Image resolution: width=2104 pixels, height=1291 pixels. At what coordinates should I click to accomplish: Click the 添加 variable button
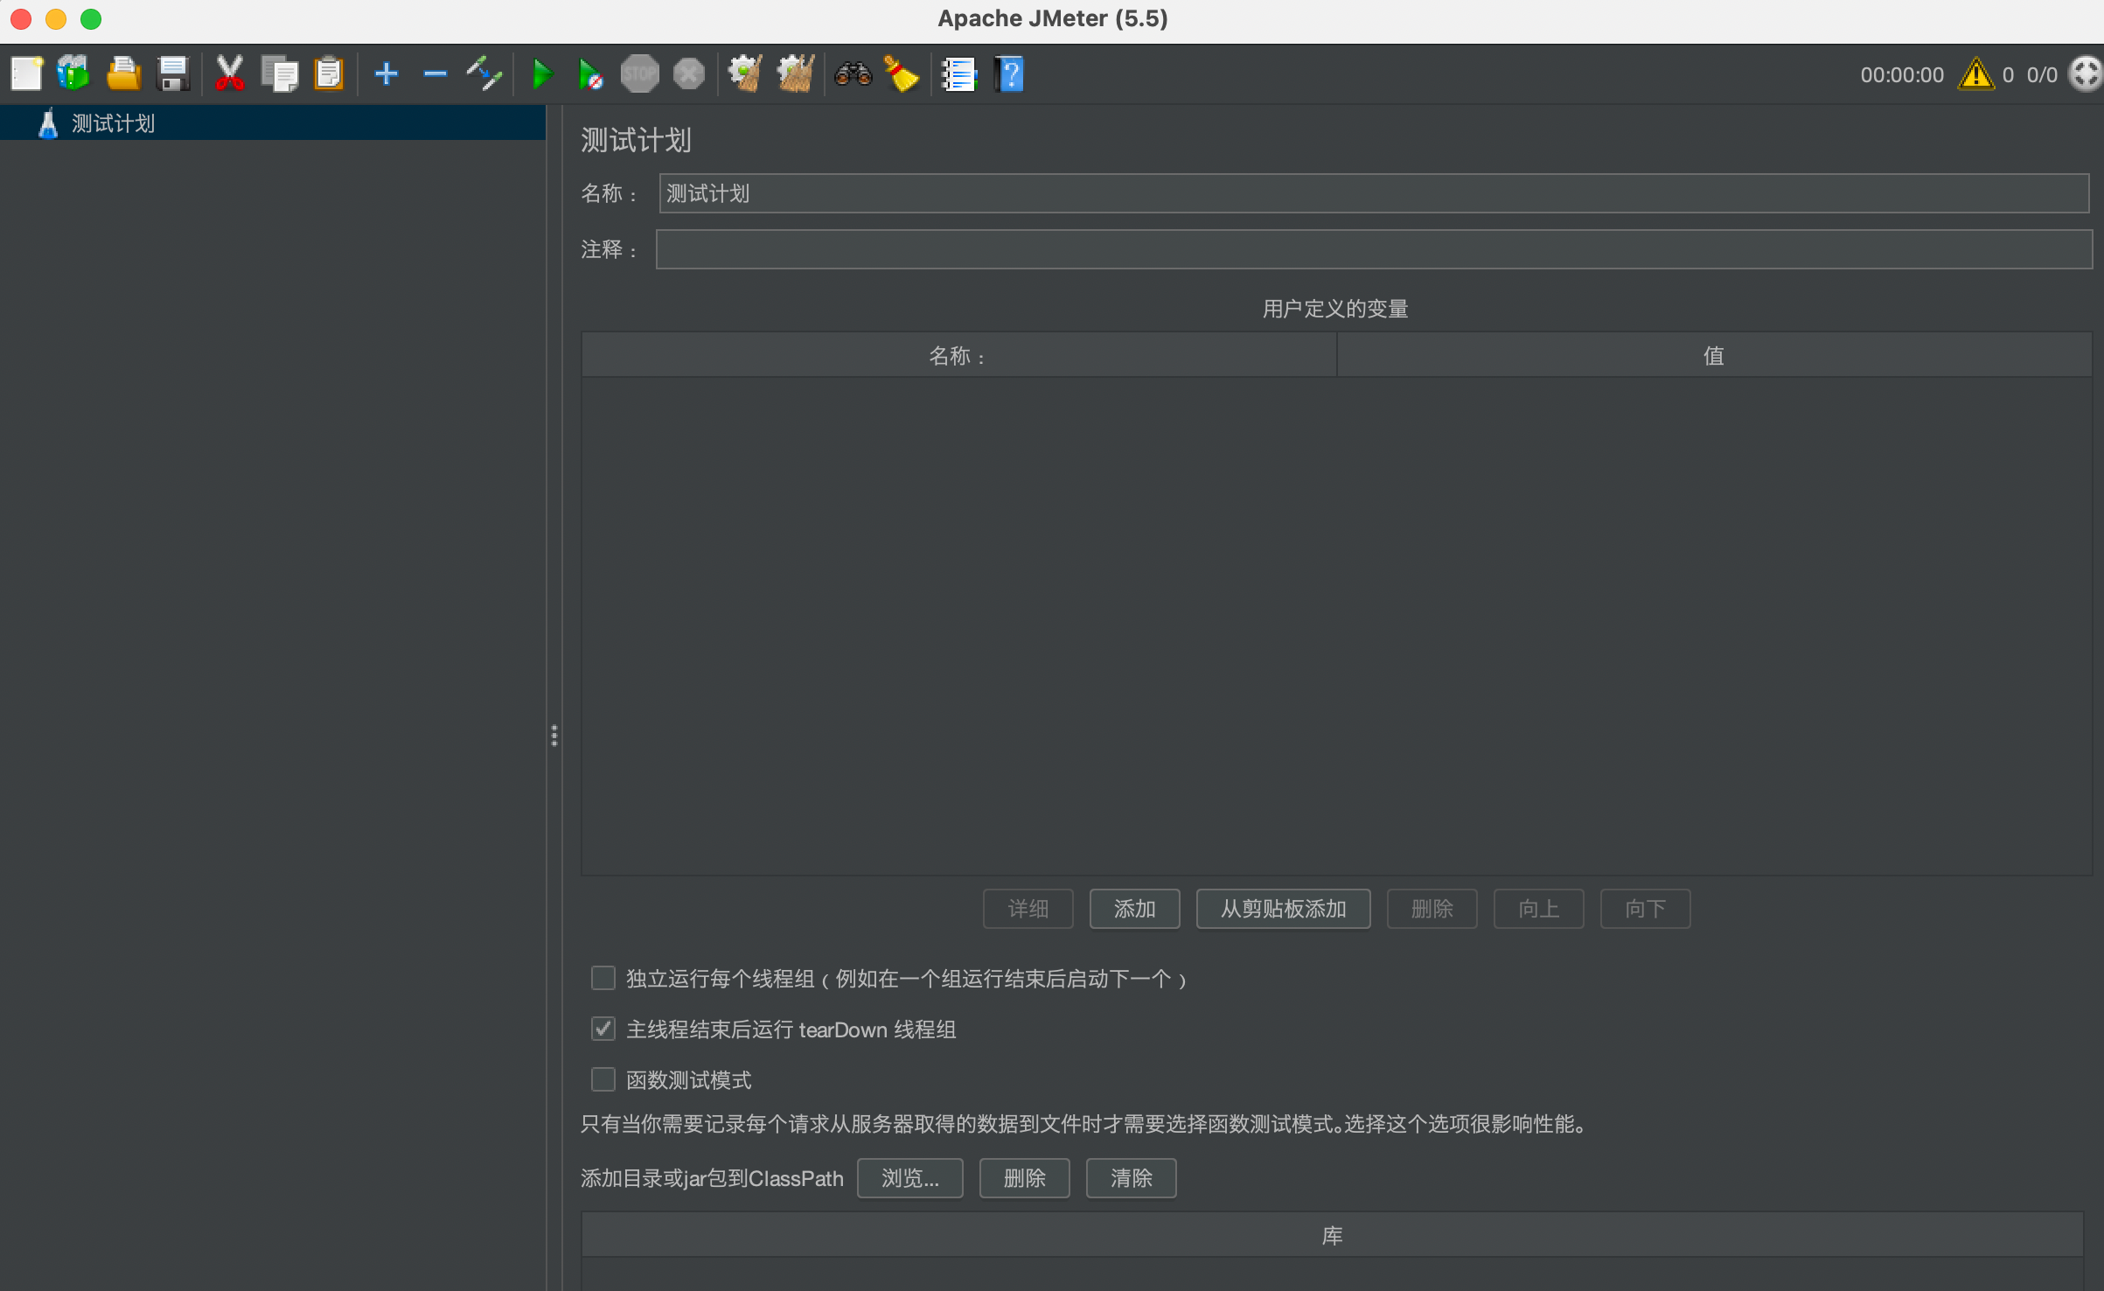(1135, 909)
